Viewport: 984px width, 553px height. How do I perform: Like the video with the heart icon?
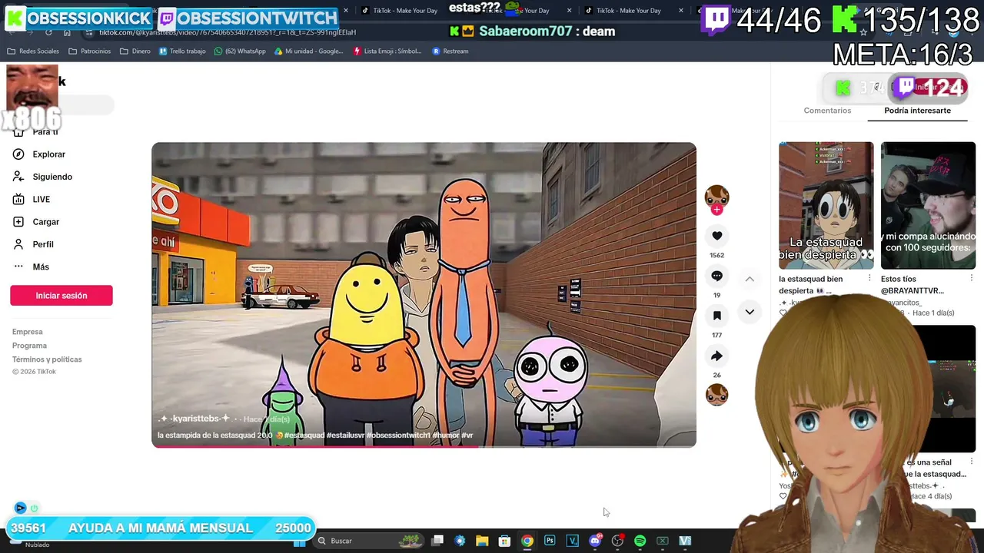coord(716,236)
